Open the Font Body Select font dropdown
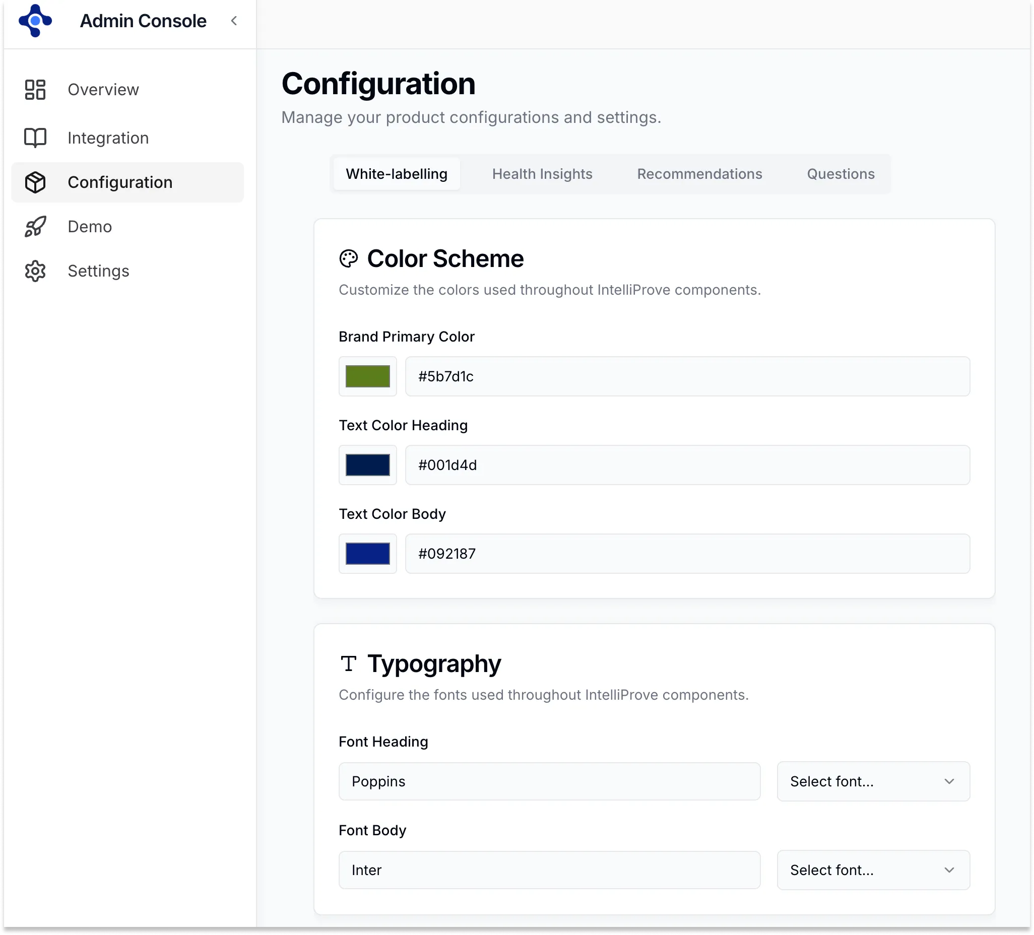Viewport: 1034px width, 935px height. pos(873,870)
